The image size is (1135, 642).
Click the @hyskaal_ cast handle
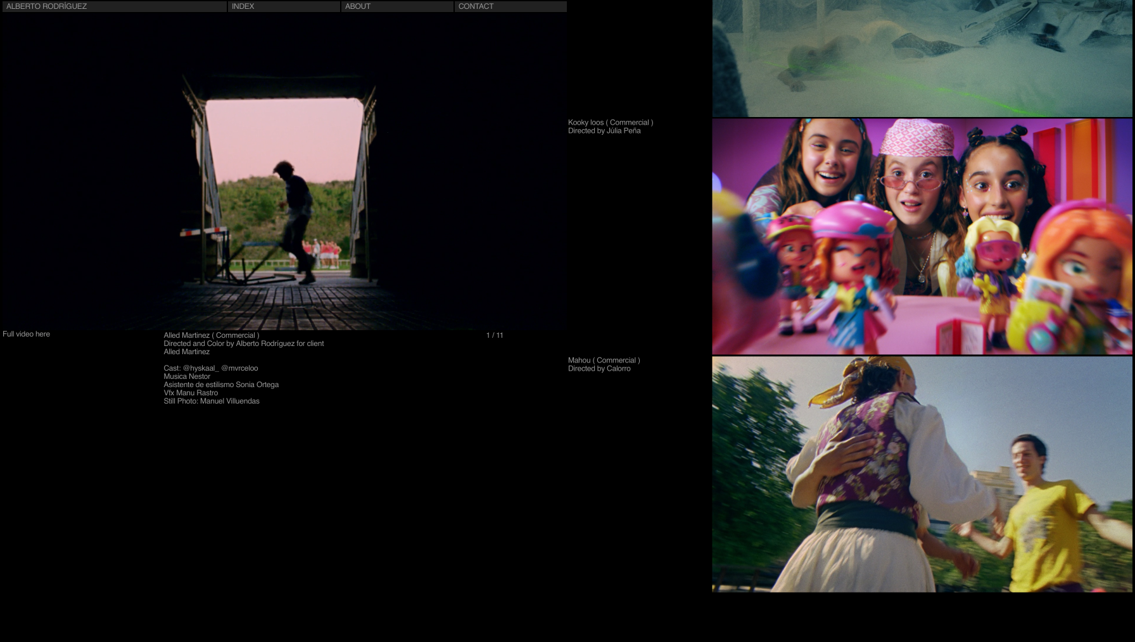(x=201, y=368)
